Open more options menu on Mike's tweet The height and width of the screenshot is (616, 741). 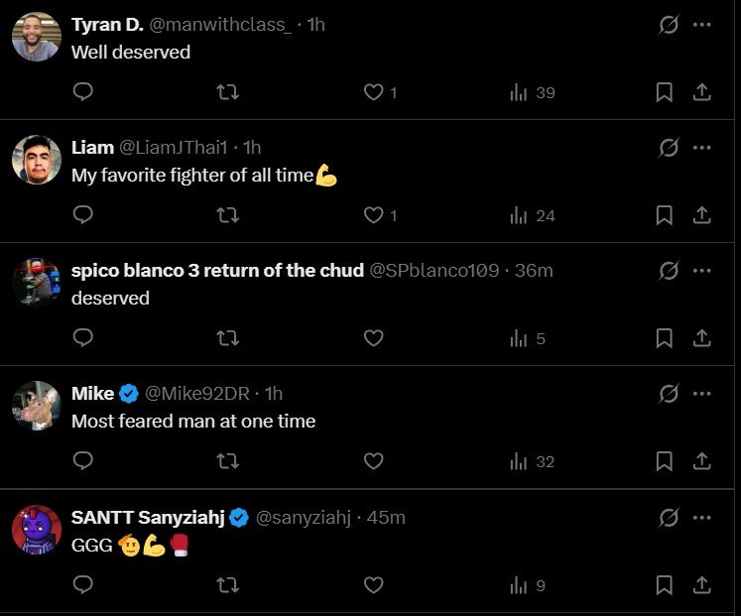(702, 394)
